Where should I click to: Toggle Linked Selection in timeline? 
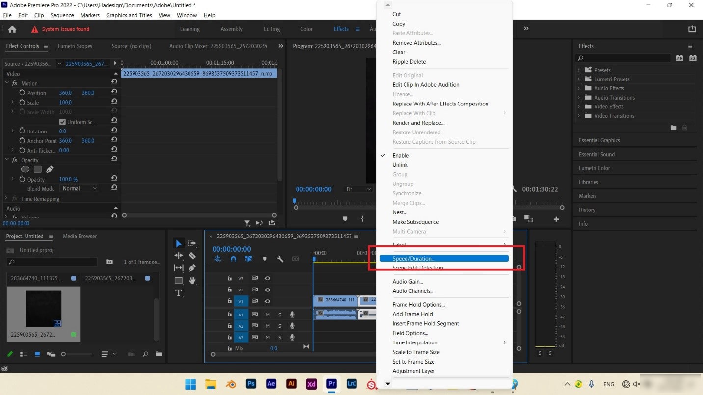pos(249,259)
